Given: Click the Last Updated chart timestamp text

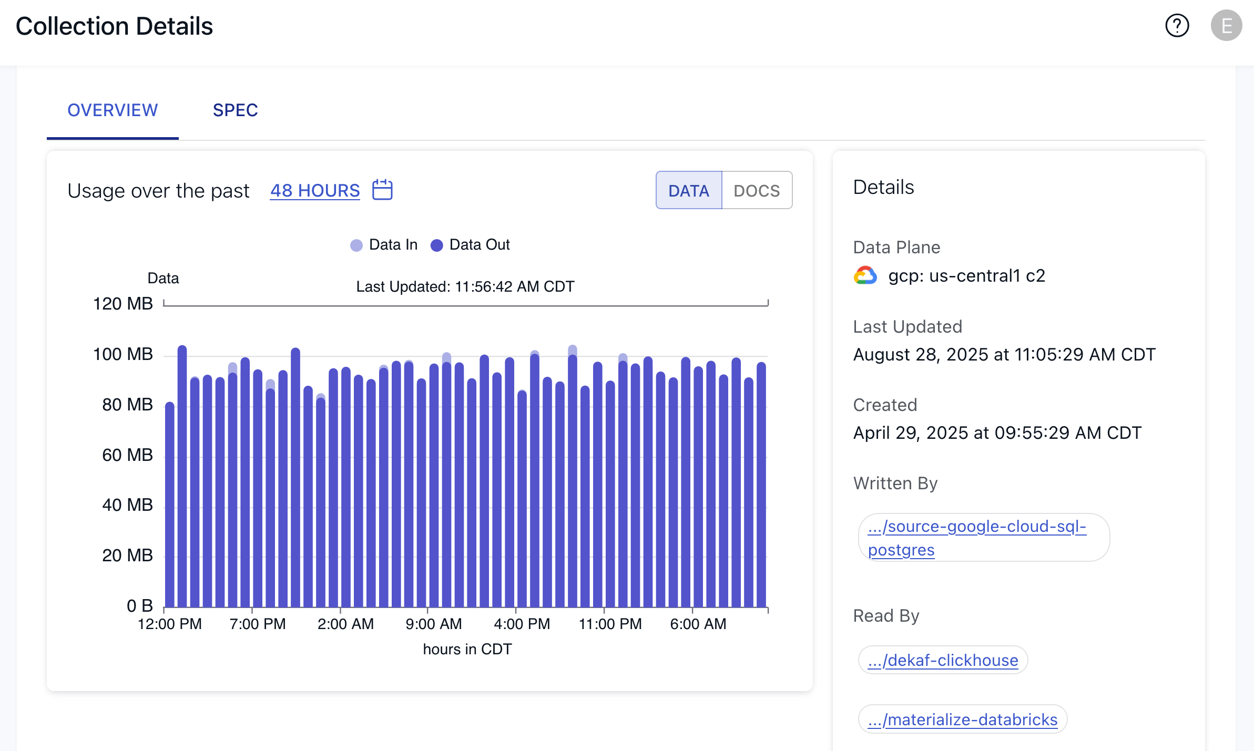Looking at the screenshot, I should (465, 286).
